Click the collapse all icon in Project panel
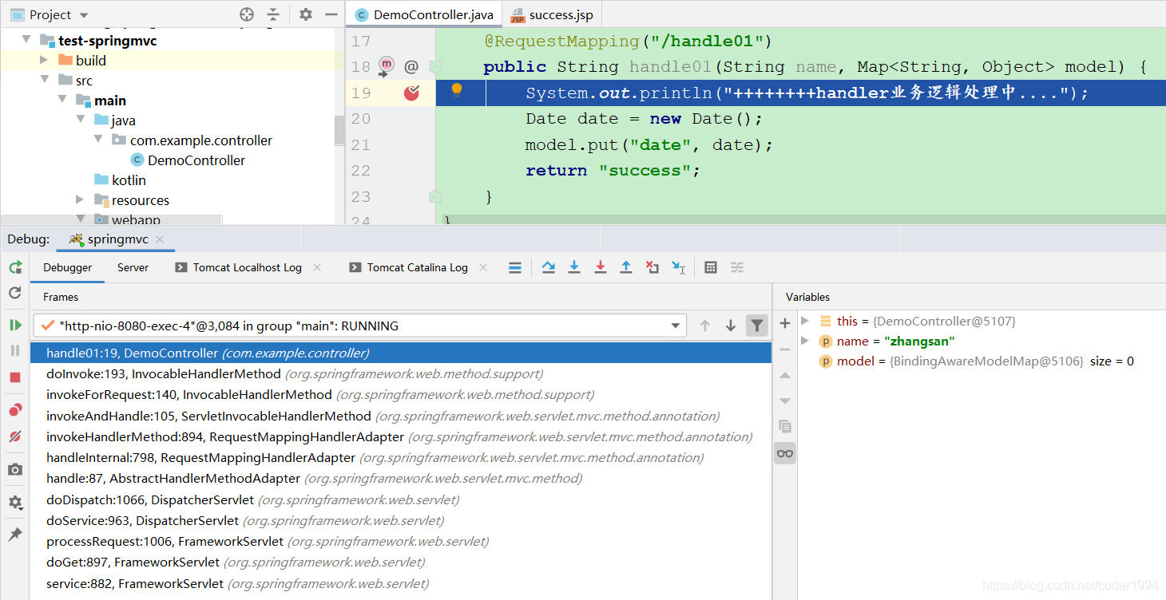The width and height of the screenshot is (1166, 600). click(273, 14)
